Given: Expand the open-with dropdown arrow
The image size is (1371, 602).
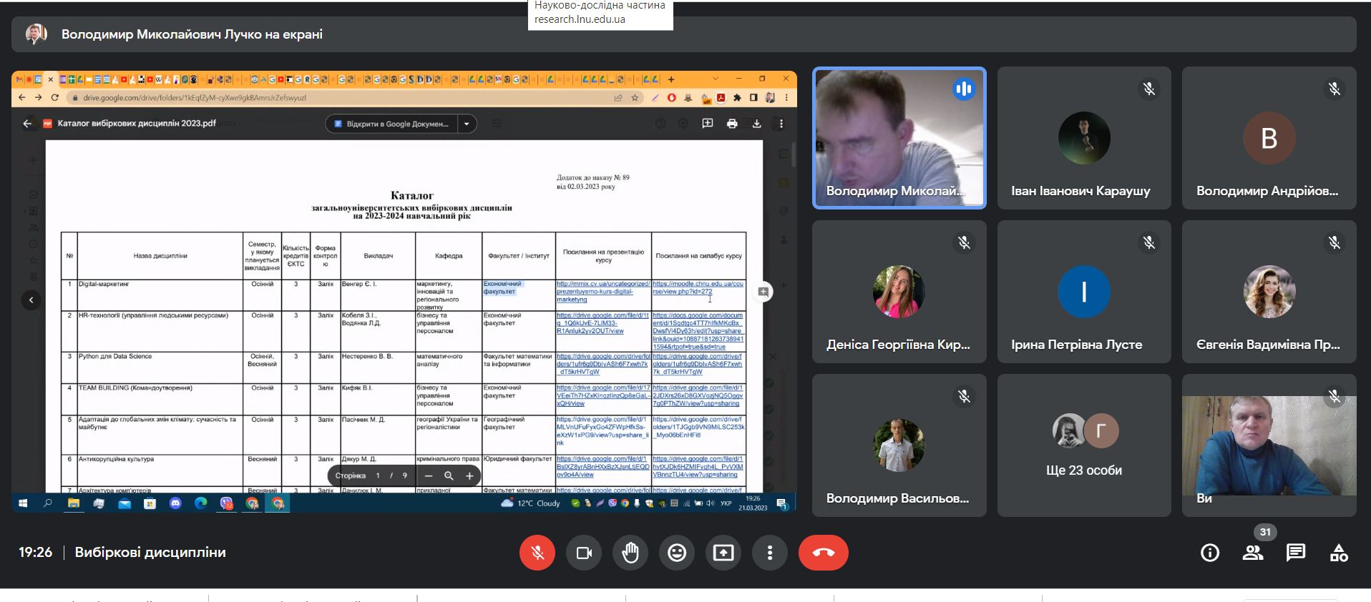Looking at the screenshot, I should [467, 124].
